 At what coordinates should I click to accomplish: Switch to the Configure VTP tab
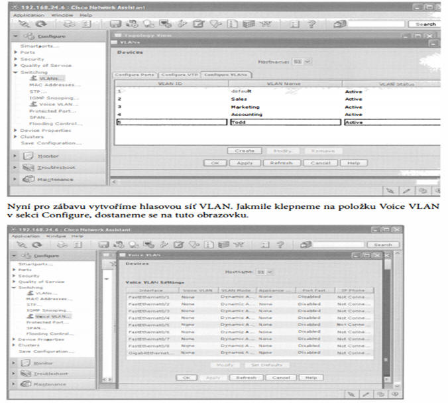[x=180, y=75]
